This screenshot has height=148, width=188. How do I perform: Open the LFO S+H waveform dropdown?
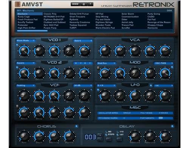coord(106,85)
